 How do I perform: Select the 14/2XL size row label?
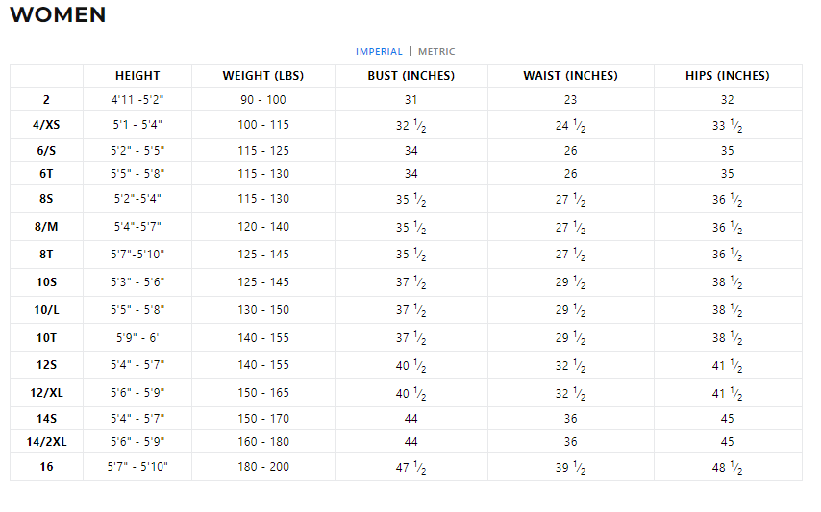click(46, 442)
